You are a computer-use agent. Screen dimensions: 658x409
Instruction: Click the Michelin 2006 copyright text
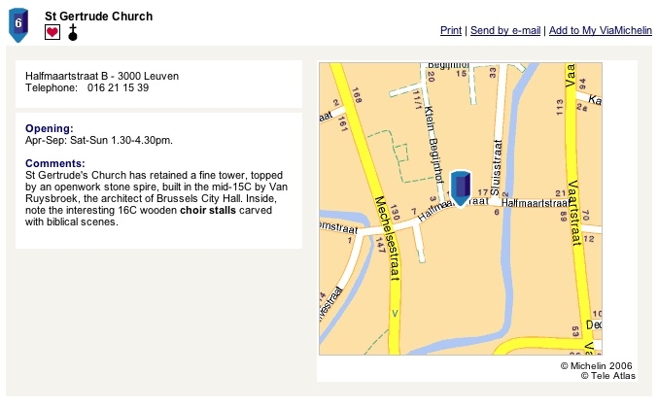[597, 366]
